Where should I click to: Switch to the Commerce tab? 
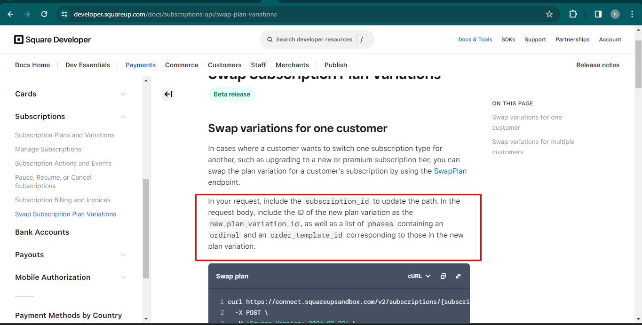(182, 65)
